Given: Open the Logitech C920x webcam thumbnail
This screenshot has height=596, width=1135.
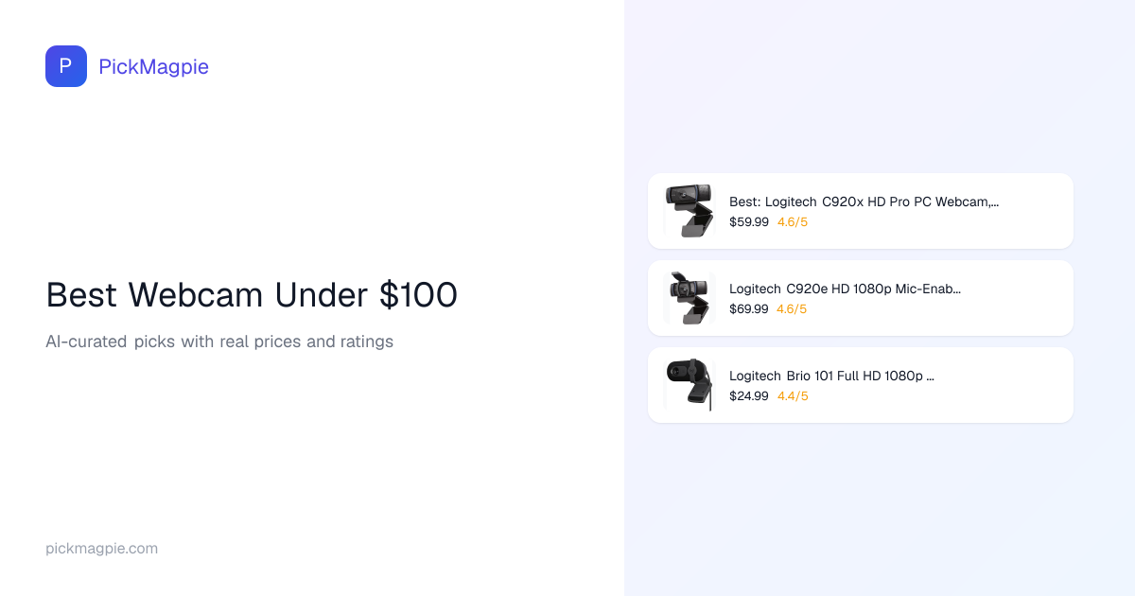Looking at the screenshot, I should pyautogui.click(x=689, y=210).
